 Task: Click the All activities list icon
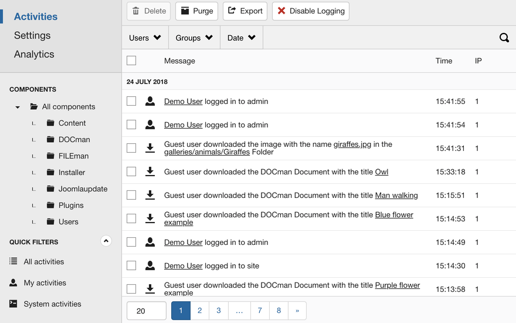13,261
